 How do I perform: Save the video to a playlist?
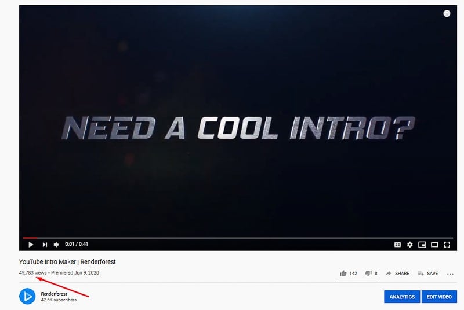click(x=428, y=274)
